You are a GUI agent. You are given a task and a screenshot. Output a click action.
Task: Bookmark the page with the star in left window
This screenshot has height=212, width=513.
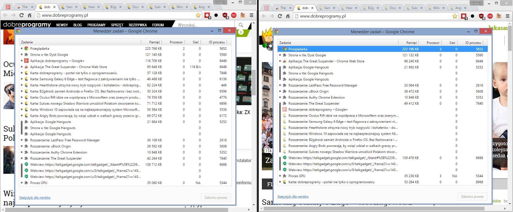(198, 15)
